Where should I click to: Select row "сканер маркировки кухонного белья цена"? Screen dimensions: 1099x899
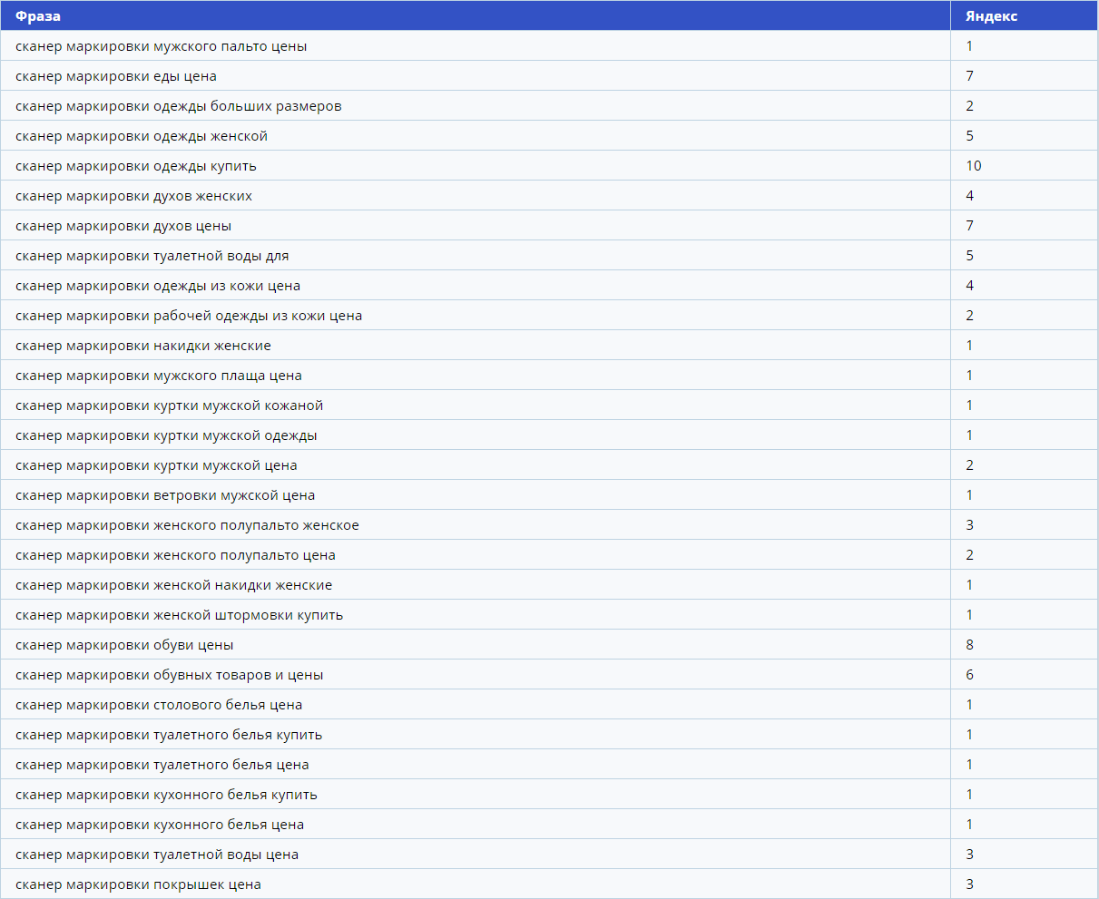click(x=549, y=825)
